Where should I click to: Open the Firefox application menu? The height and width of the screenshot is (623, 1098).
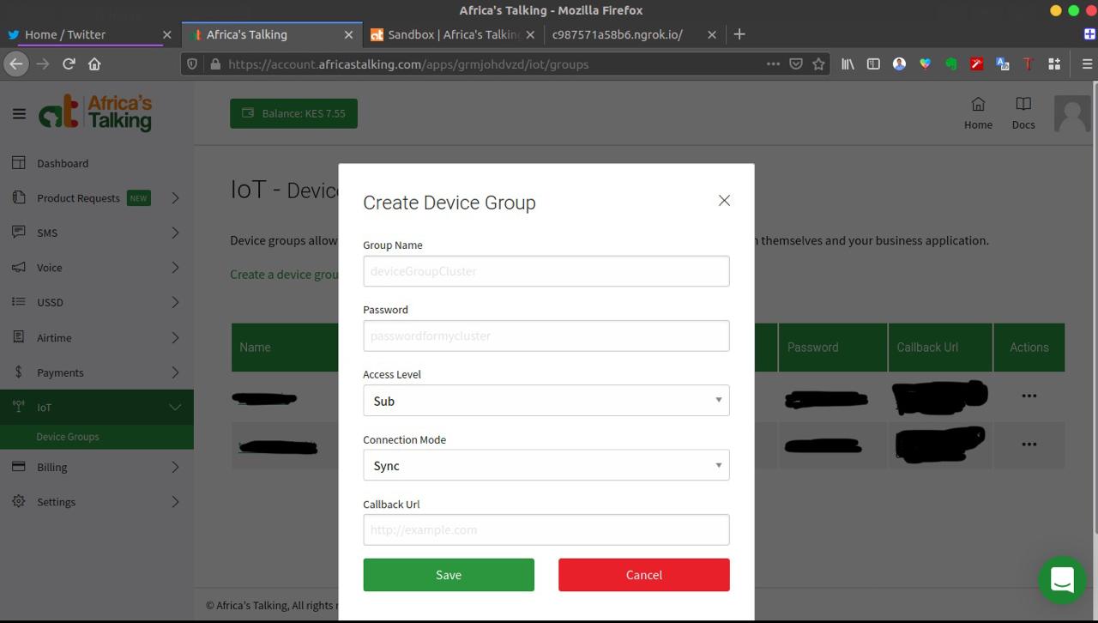coord(1087,64)
